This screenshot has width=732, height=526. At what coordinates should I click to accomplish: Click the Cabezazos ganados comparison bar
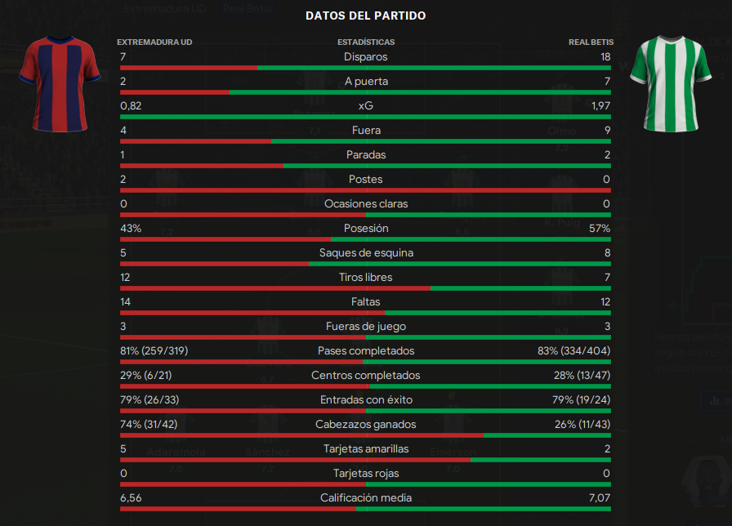[365, 435]
